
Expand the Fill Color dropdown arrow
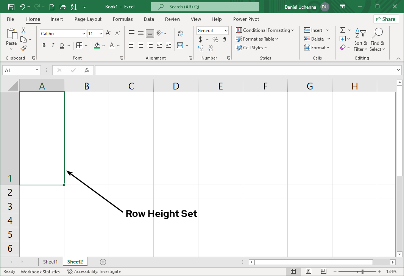(103, 45)
